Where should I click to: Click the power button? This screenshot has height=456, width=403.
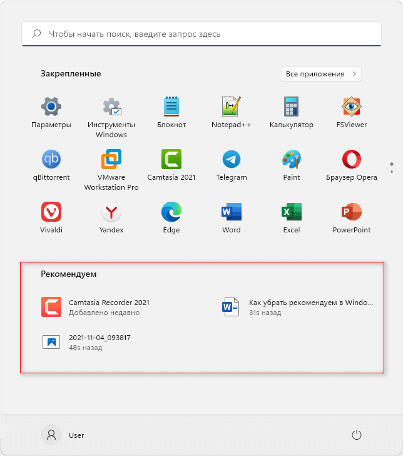click(357, 435)
